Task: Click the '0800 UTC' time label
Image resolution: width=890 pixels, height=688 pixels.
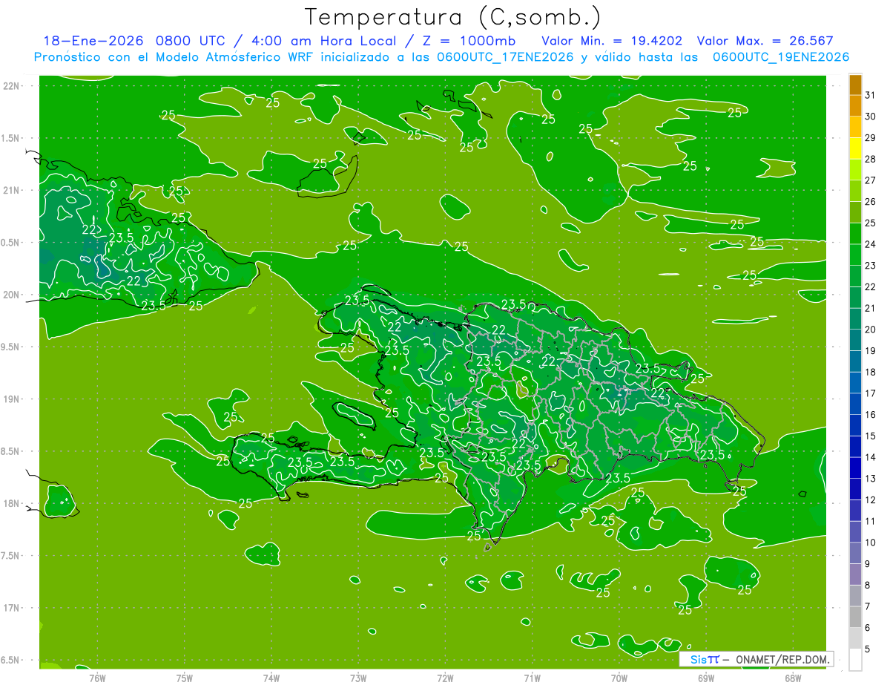Action: click(x=192, y=41)
